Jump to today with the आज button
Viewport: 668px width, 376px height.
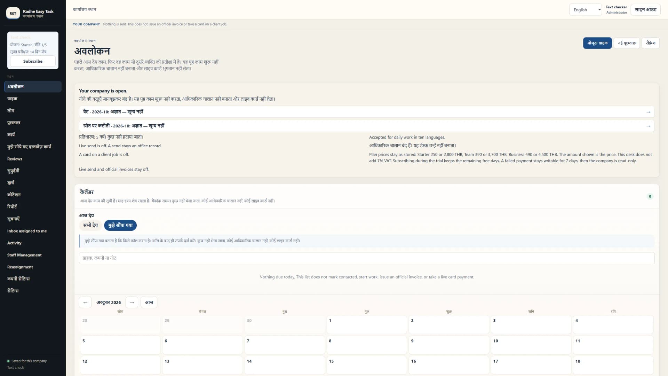pos(149,303)
